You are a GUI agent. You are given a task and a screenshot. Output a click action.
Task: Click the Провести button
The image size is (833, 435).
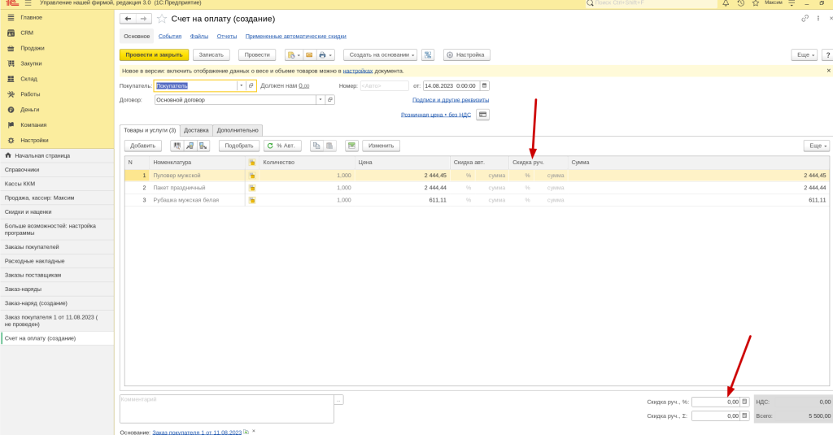[x=257, y=54]
